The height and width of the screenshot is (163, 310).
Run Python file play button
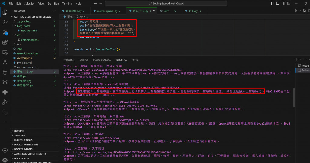(x=296, y=11)
